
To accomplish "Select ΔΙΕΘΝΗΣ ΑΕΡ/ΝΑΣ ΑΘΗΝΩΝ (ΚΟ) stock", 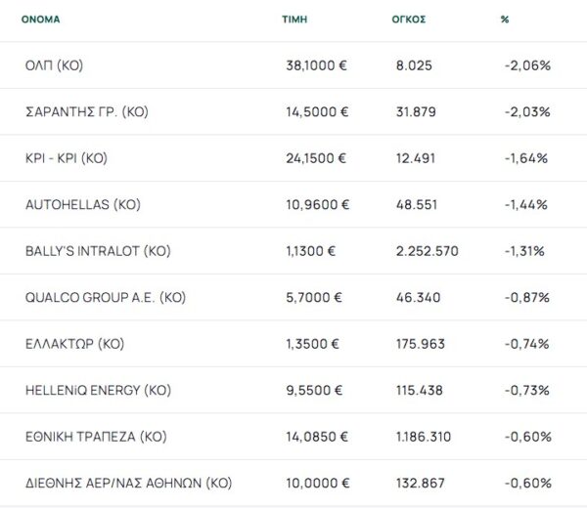I will [128, 483].
